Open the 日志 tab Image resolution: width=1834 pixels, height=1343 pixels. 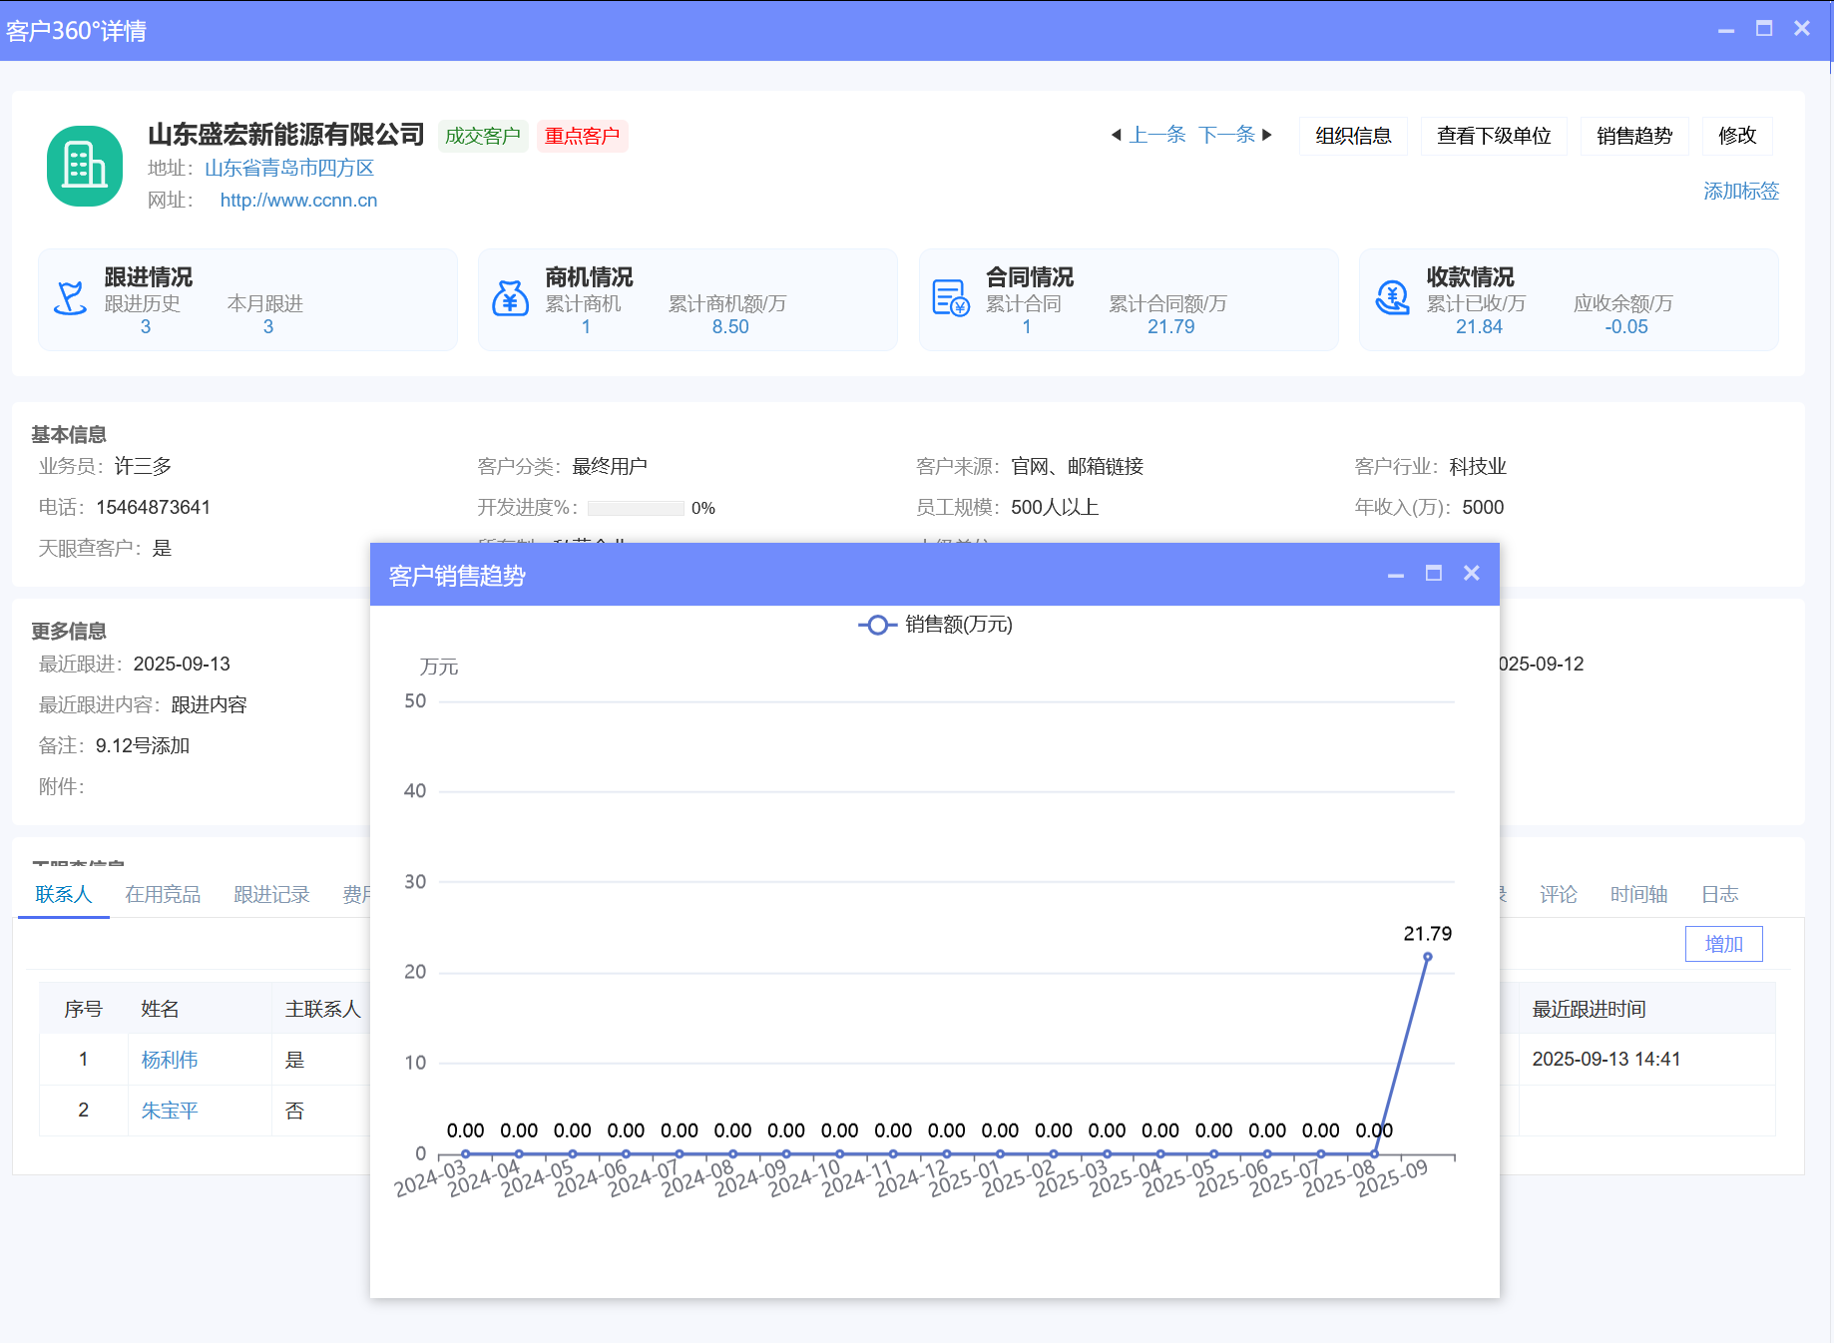tap(1719, 894)
